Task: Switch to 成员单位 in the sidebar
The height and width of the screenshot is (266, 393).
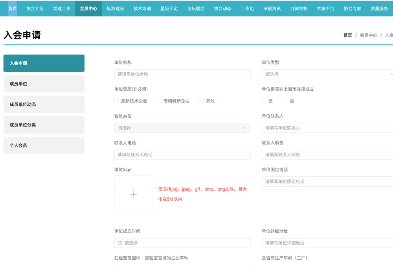Action: pos(44,84)
